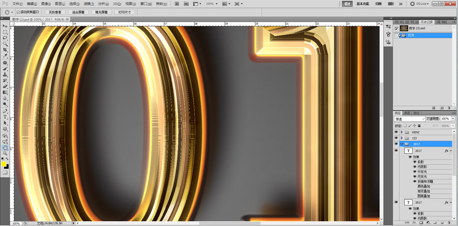This screenshot has height=226, width=458.
Task: Toggle visibility of the 外发光 effect
Action: point(414,172)
